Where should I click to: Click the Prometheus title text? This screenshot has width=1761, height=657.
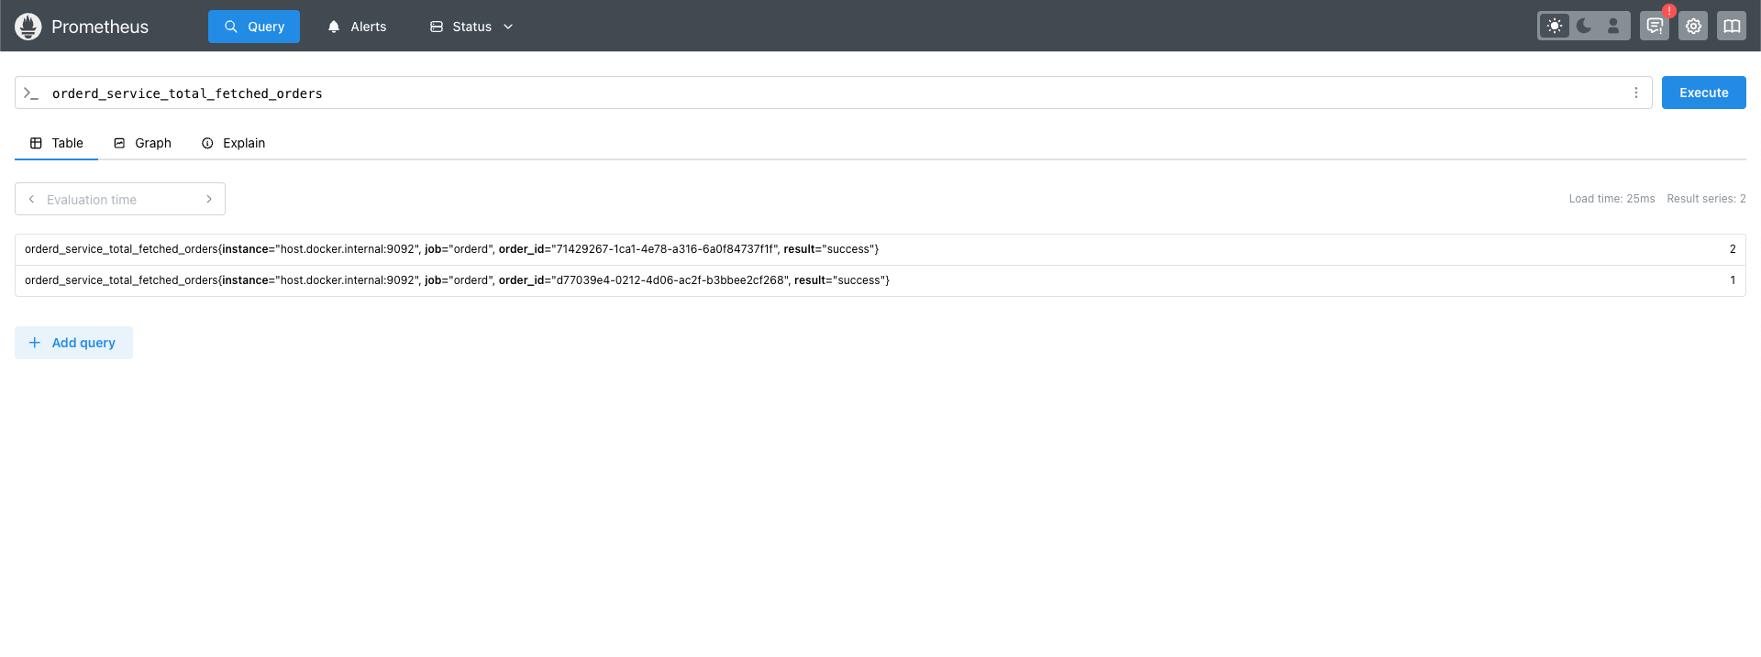100,27
